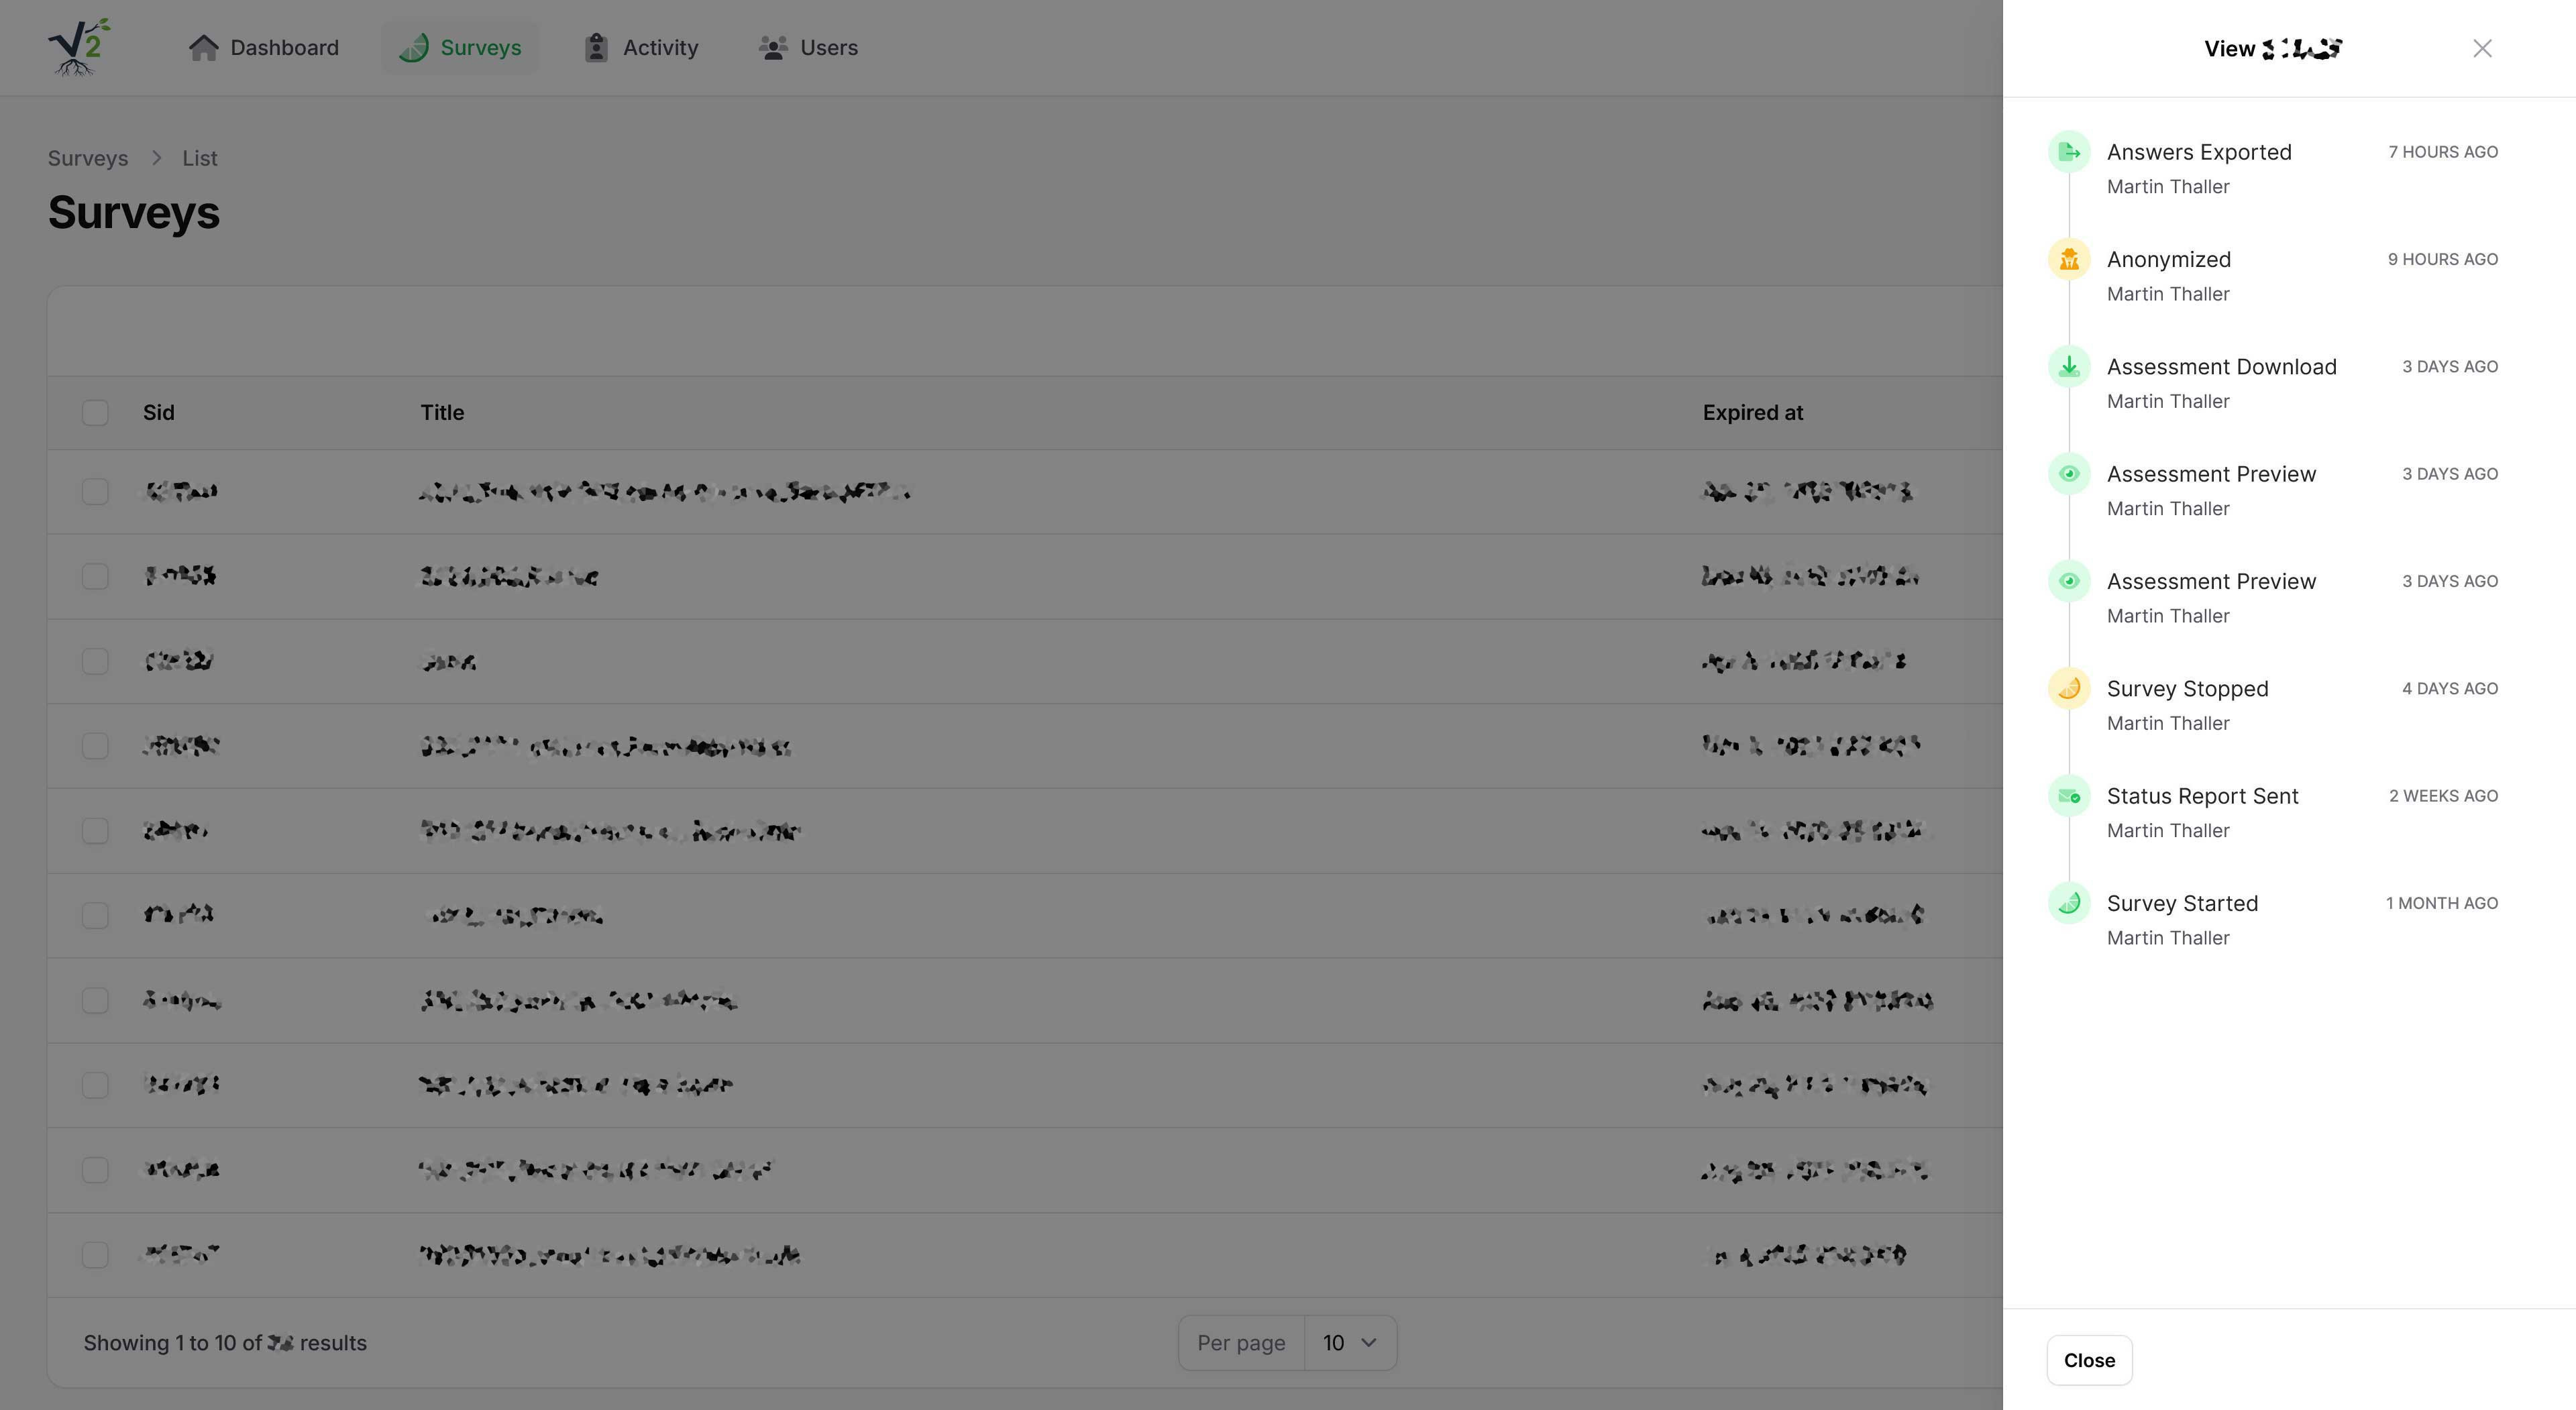Click the V2 tree logo
Viewport: 2576px width, 1410px height.
[79, 47]
